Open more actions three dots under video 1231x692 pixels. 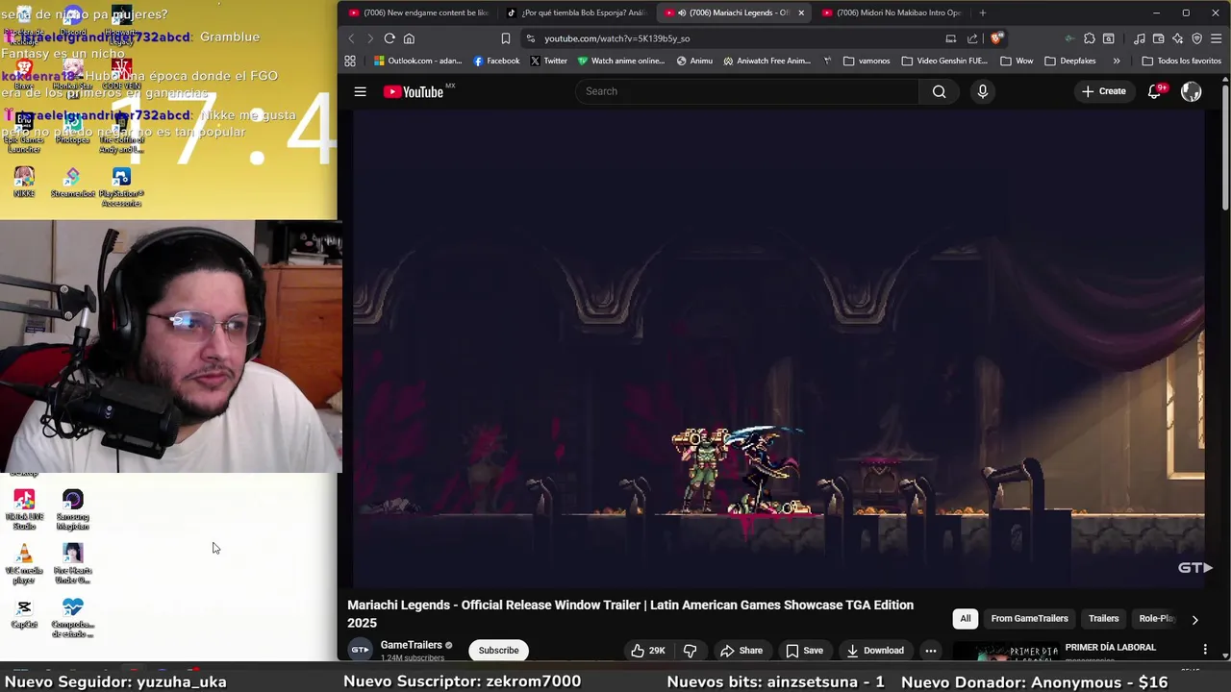(930, 651)
